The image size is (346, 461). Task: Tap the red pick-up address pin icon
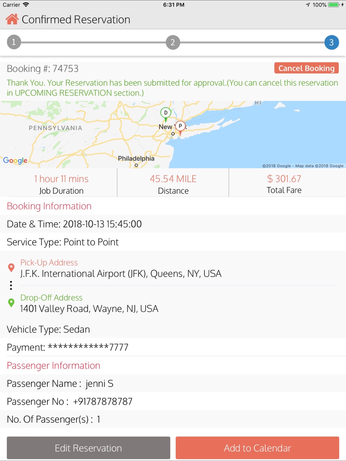(x=11, y=267)
